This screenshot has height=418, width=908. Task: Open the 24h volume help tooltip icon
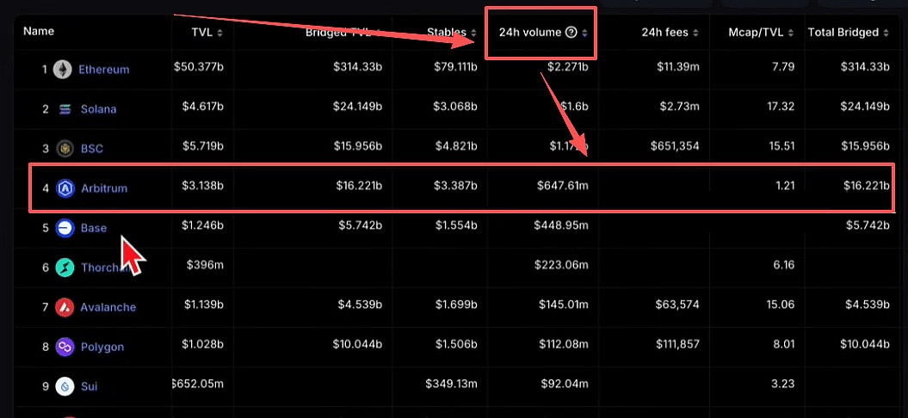pos(571,33)
